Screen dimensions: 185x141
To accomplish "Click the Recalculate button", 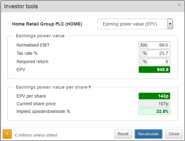I will click(148, 134).
